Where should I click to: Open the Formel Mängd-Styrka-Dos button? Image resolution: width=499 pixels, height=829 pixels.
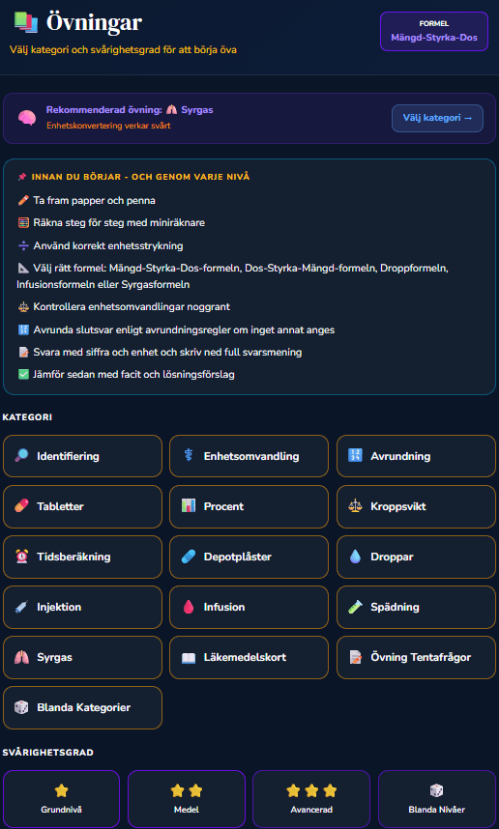[434, 32]
